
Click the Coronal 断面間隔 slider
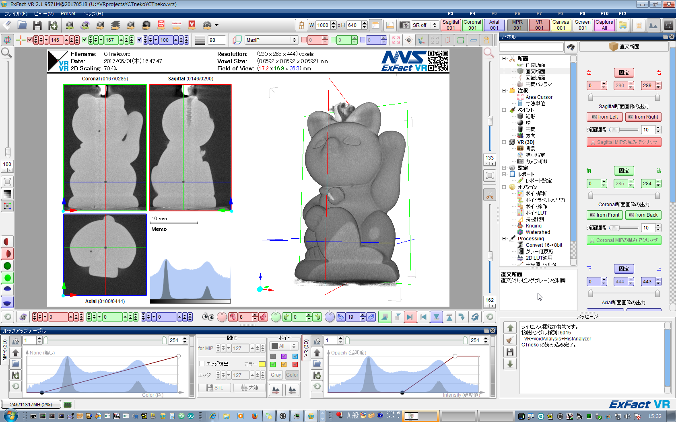click(x=623, y=228)
